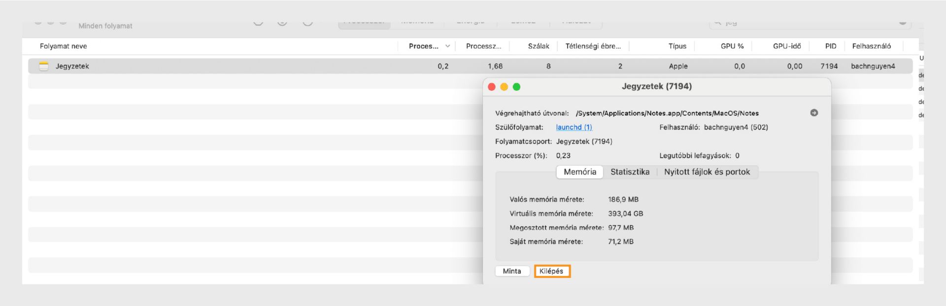Open the launchd (1) parent process link

pos(574,127)
